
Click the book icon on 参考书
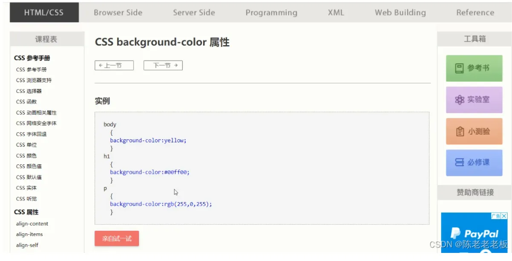459,68
